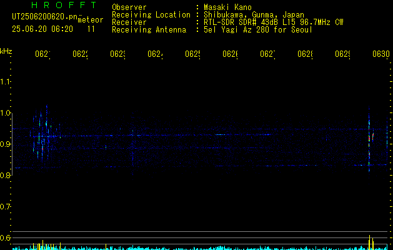
Task: Click the kHz axis unit label
Action: click(6, 51)
